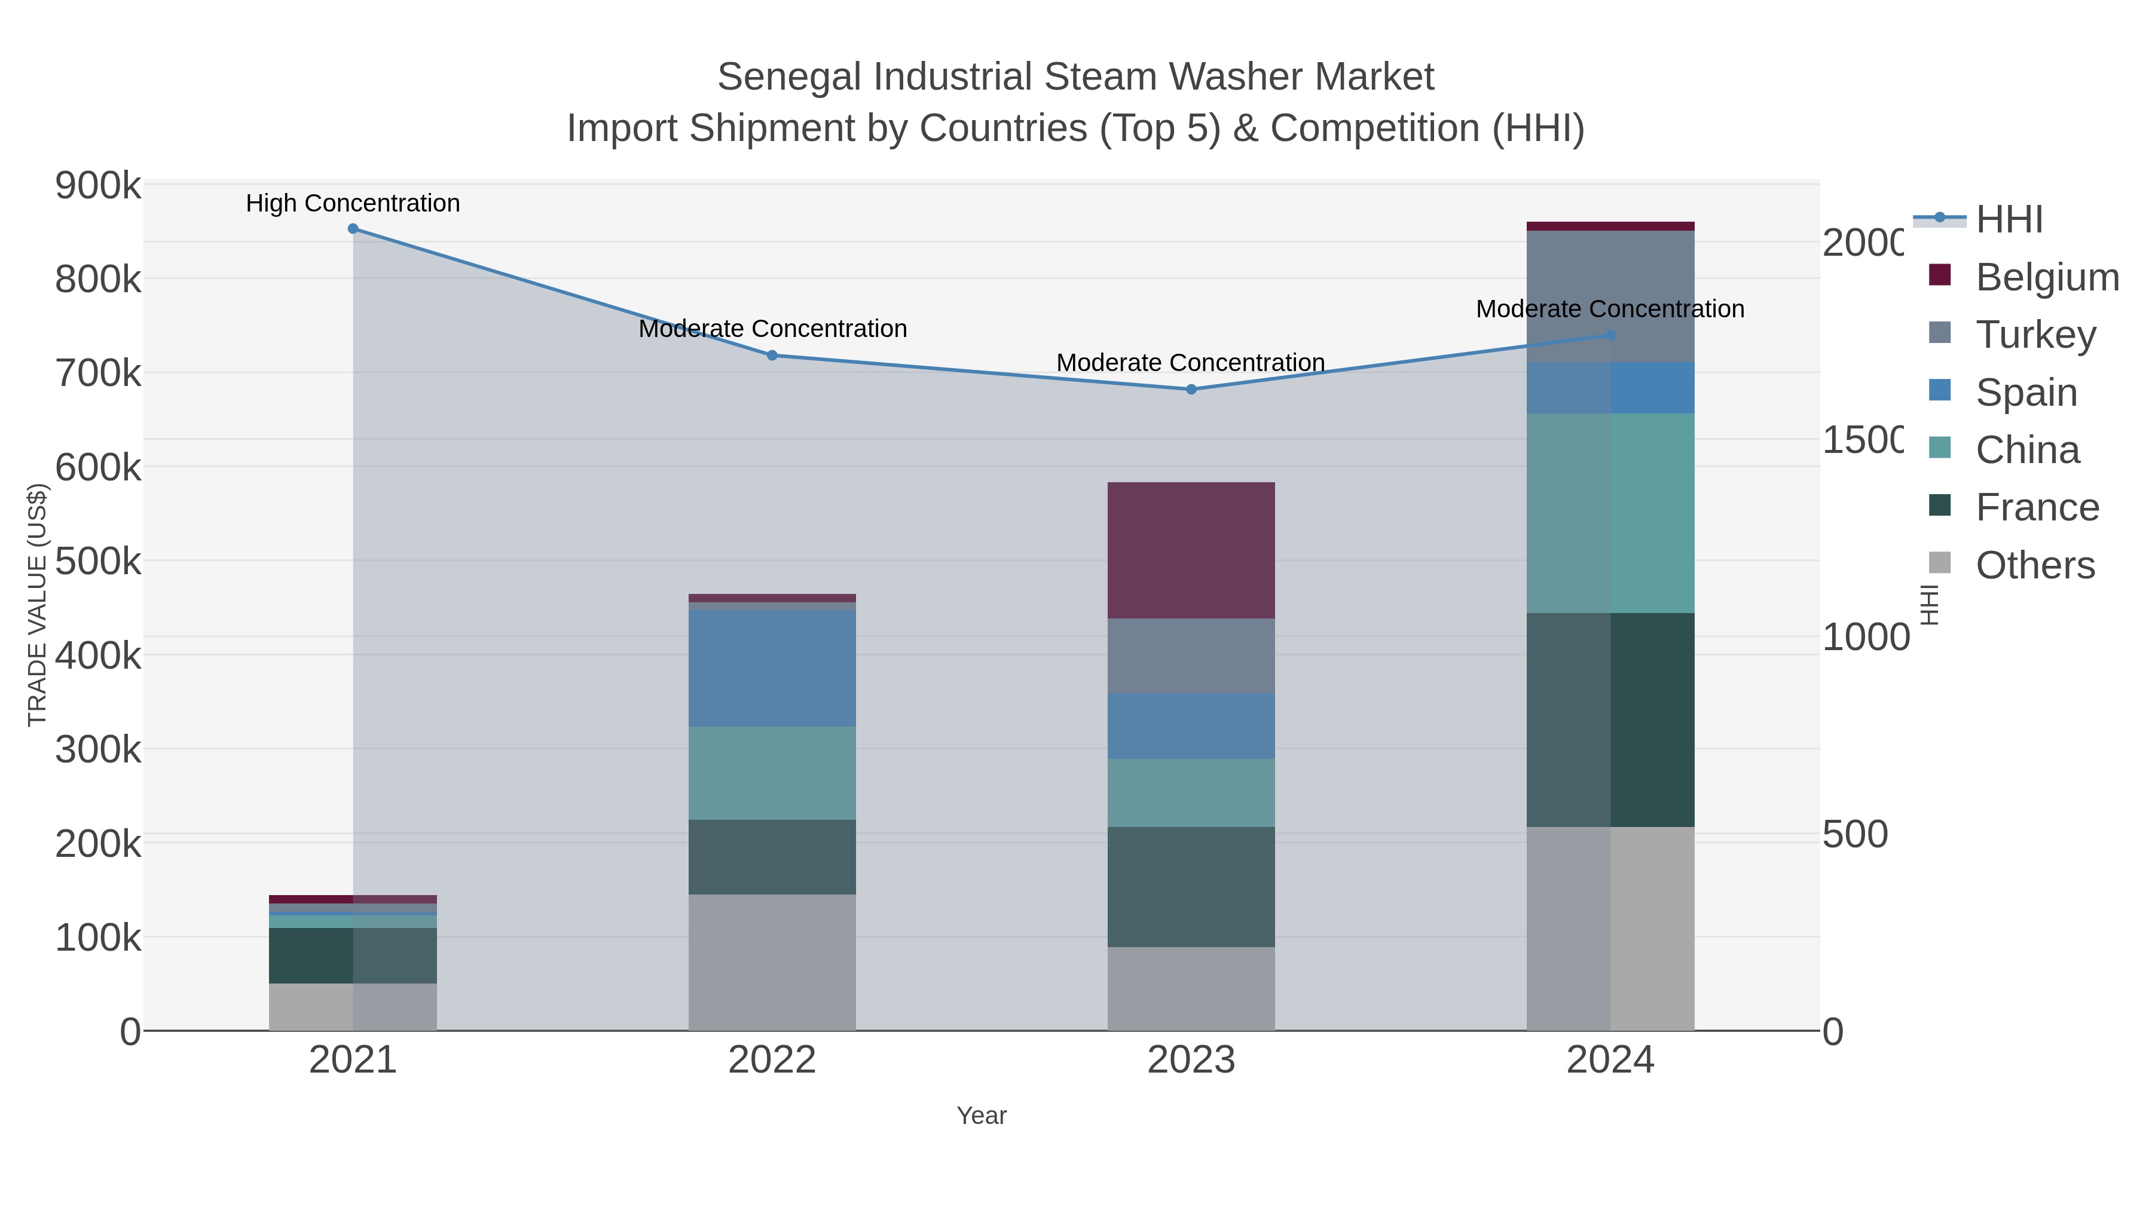Click the High Concentration annotation
The height and width of the screenshot is (1210, 2152).
point(353,203)
